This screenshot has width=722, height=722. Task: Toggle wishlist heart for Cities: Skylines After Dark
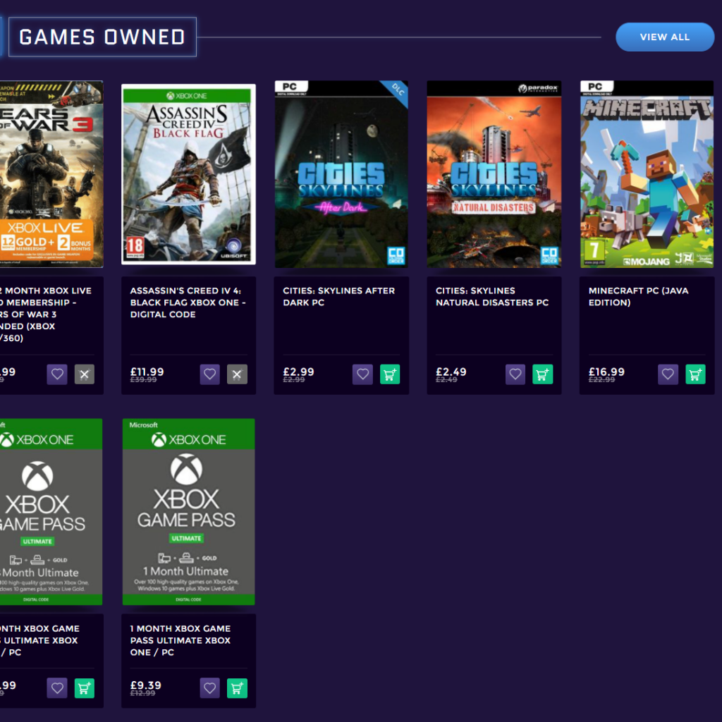(x=362, y=374)
